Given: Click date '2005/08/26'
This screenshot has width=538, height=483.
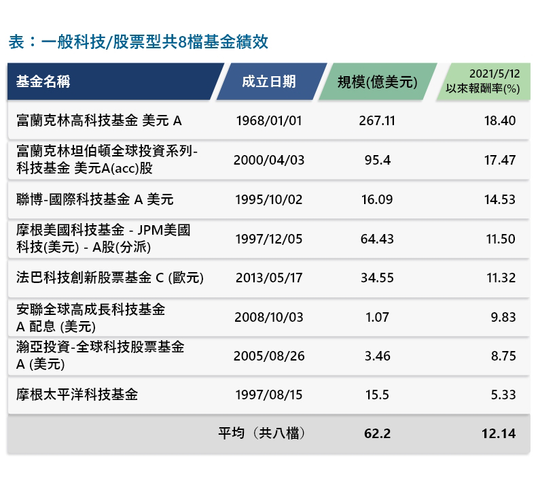Looking at the screenshot, I should point(268,356).
